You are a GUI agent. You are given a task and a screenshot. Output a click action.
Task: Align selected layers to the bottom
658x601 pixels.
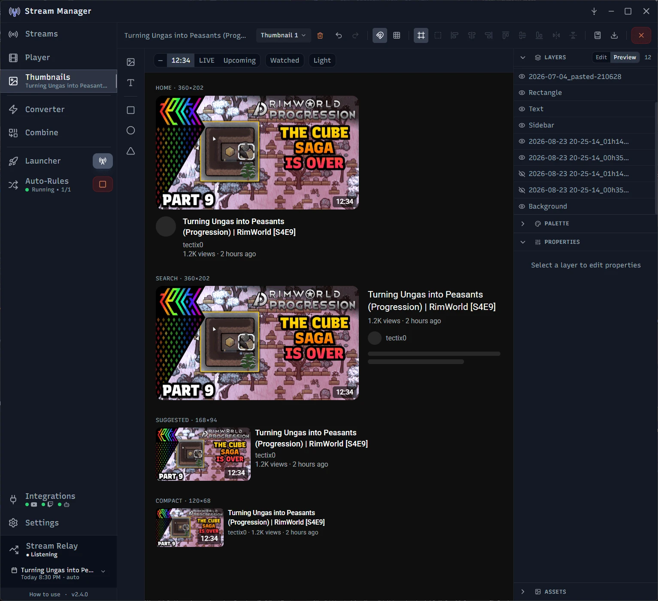coord(539,35)
